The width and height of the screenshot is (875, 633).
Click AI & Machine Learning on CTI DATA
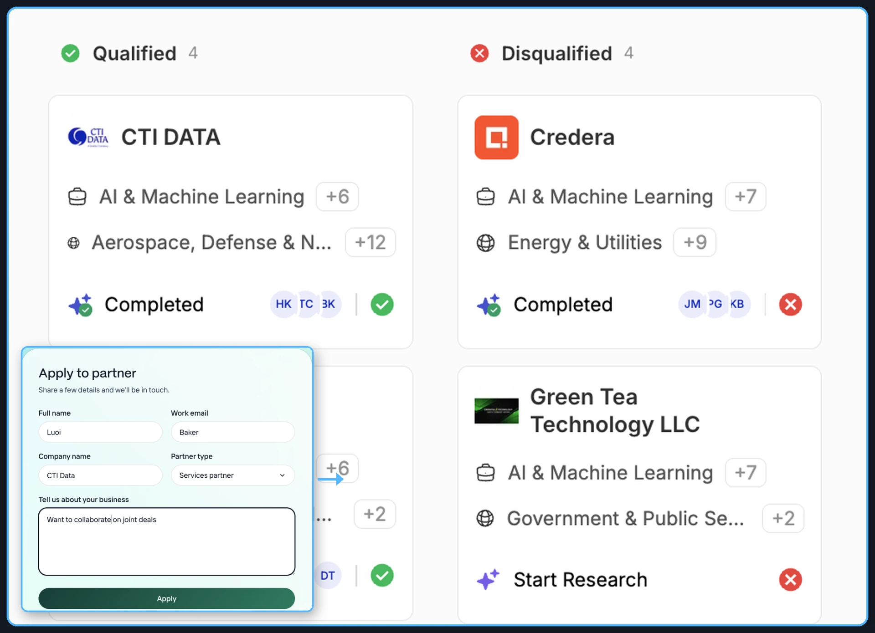pyautogui.click(x=201, y=197)
